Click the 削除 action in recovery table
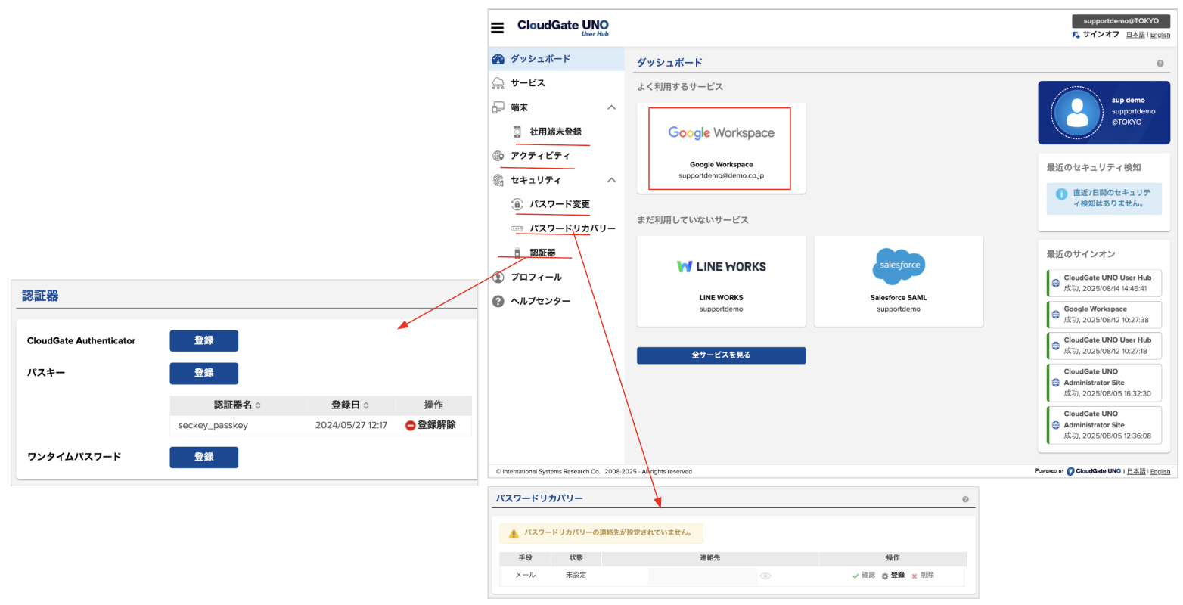Image resolution: width=1183 pixels, height=605 pixels. 922,576
